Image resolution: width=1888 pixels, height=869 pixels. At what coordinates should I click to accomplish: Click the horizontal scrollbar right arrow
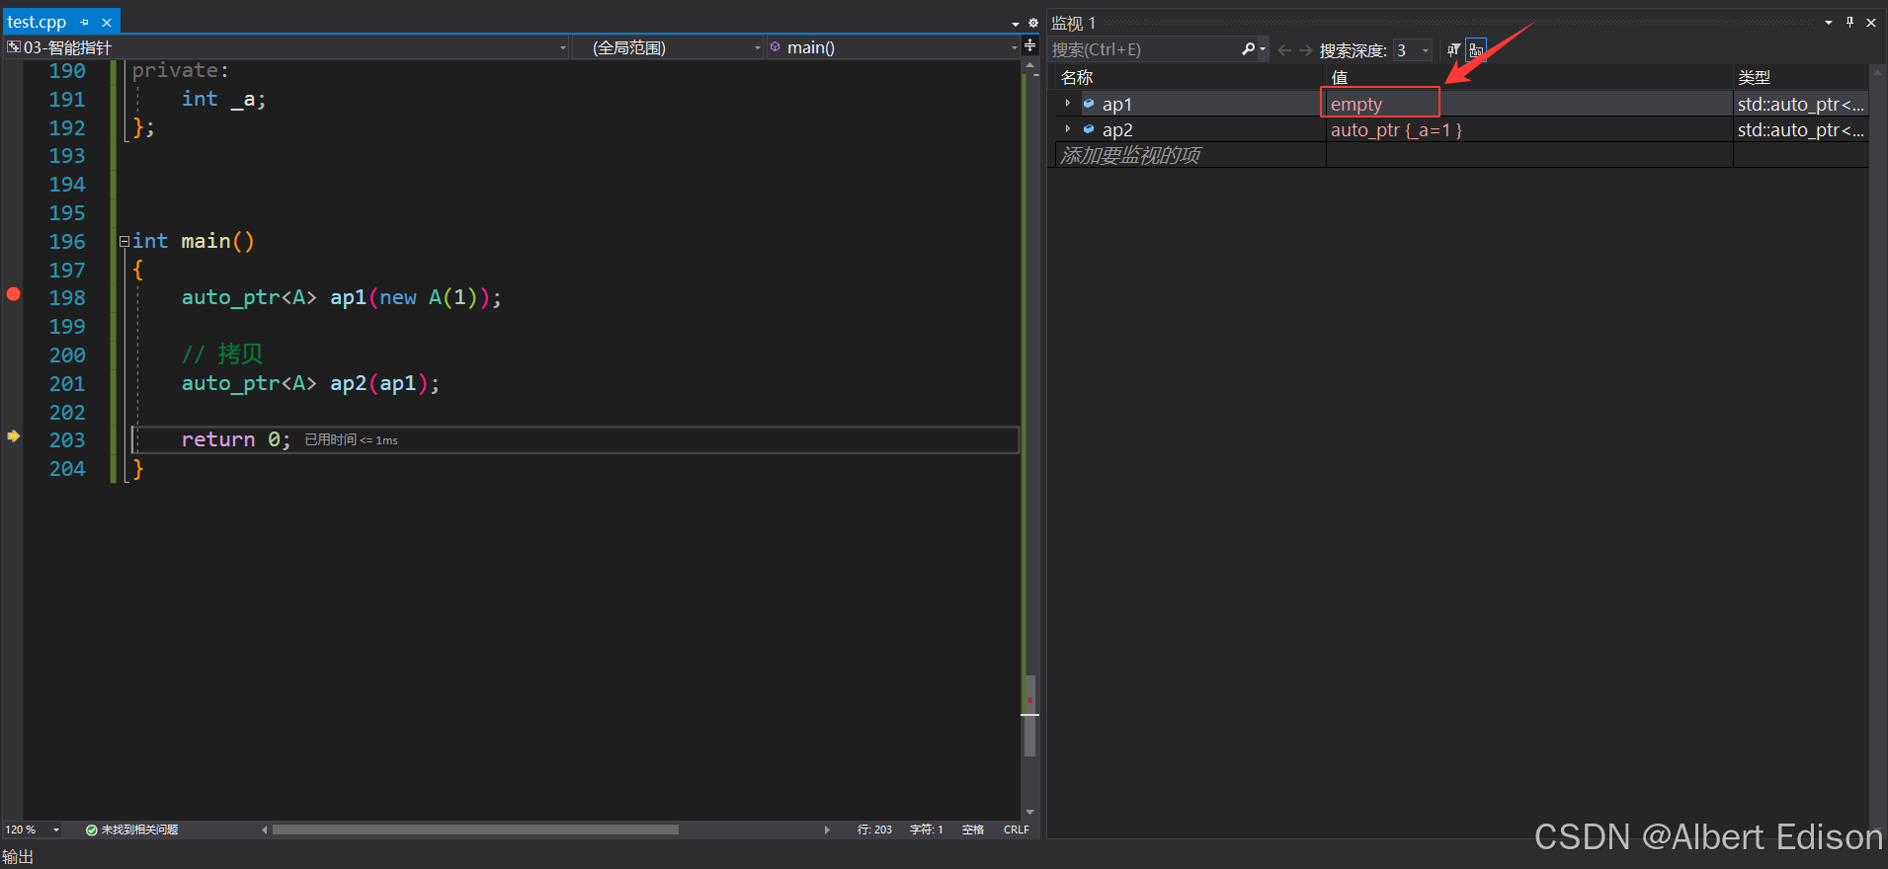pos(827,829)
